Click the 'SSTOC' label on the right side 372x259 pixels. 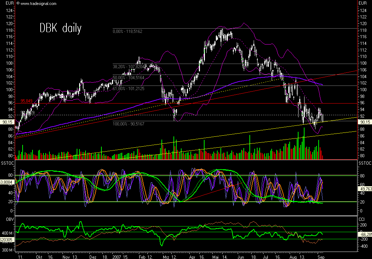(365, 163)
